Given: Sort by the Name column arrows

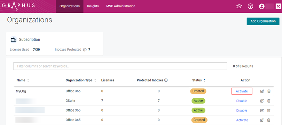Looking at the screenshot, I should pyautogui.click(x=28, y=80).
